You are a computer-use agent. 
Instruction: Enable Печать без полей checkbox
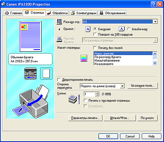point(95,48)
